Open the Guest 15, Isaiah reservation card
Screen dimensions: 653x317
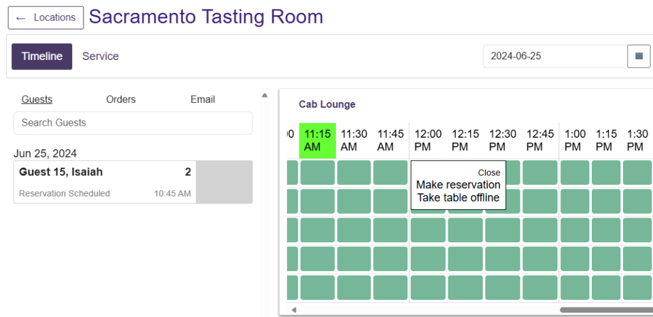pos(105,182)
